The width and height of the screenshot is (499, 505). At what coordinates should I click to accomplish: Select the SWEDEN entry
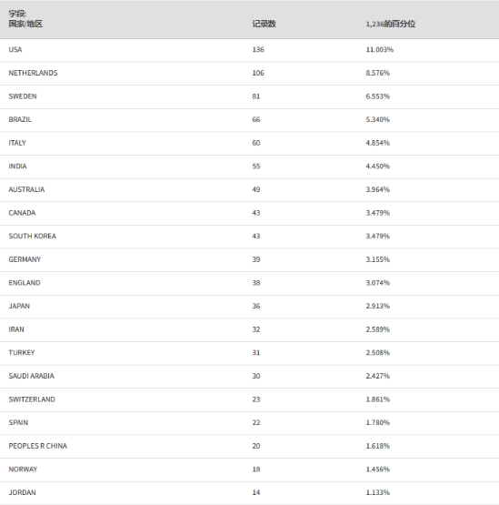pos(23,96)
